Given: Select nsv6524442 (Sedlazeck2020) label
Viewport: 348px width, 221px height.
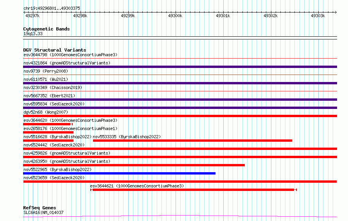Looking at the screenshot, I should pyautogui.click(x=54, y=145).
